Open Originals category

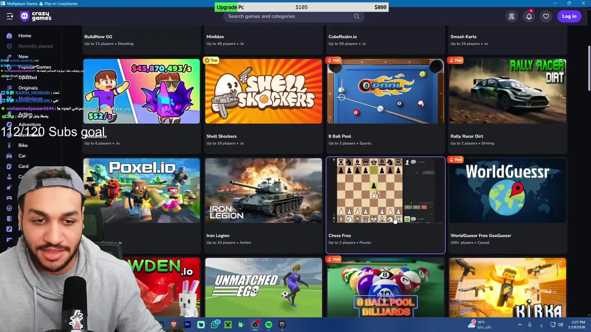coord(28,88)
